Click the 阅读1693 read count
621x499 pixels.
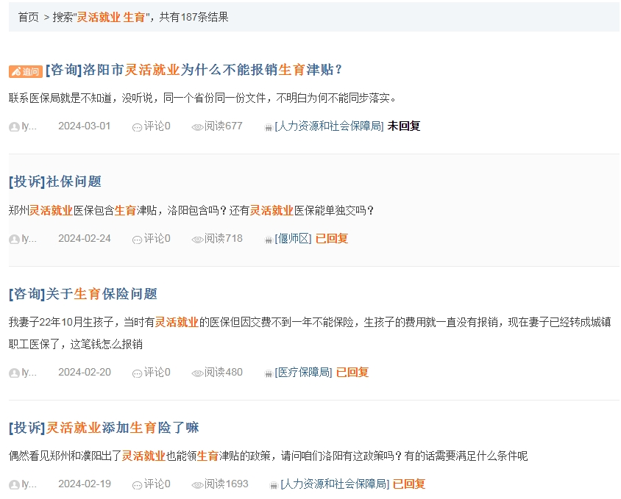[x=226, y=484]
